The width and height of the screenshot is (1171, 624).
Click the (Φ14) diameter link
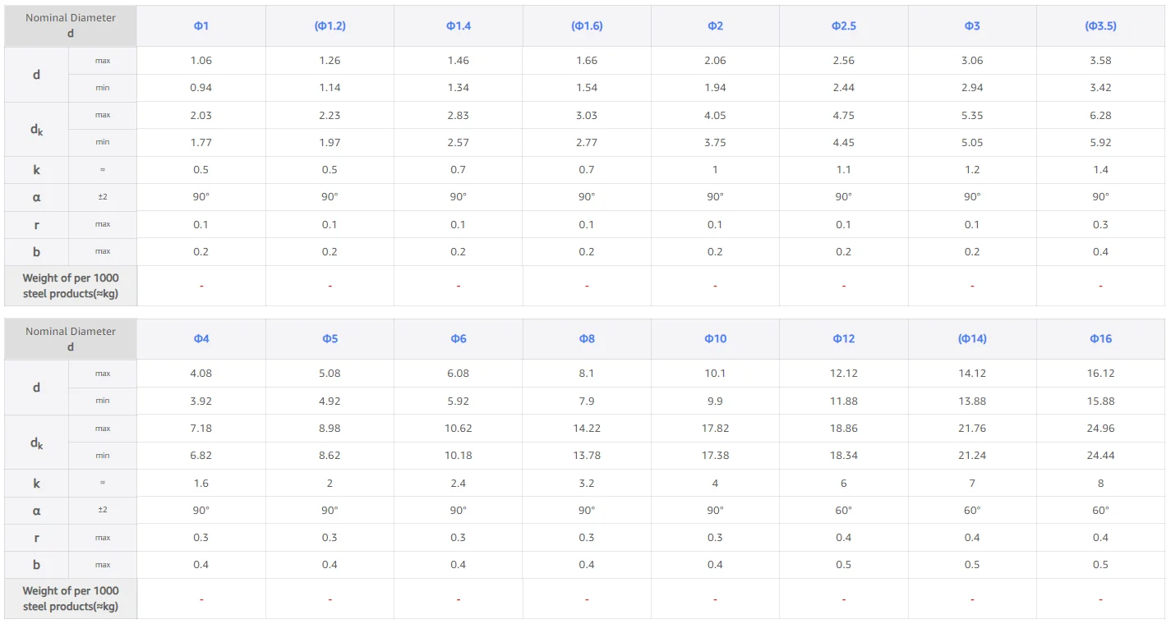click(972, 339)
